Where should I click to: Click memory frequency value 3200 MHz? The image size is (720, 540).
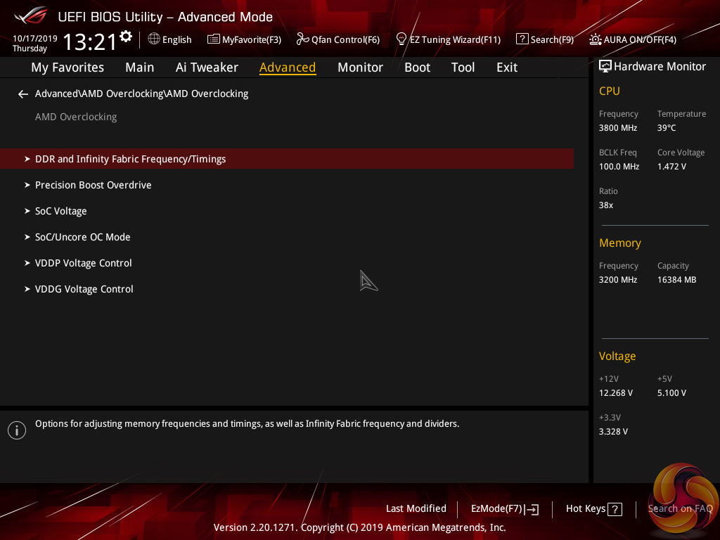pyautogui.click(x=617, y=280)
